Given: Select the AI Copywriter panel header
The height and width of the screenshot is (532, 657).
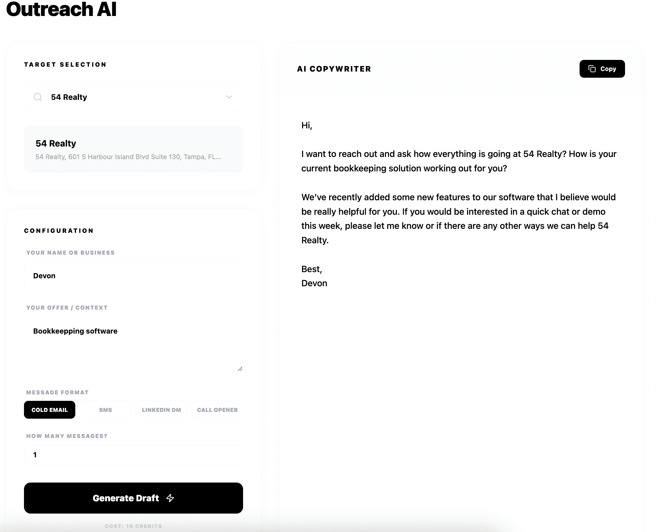Looking at the screenshot, I should [334, 68].
